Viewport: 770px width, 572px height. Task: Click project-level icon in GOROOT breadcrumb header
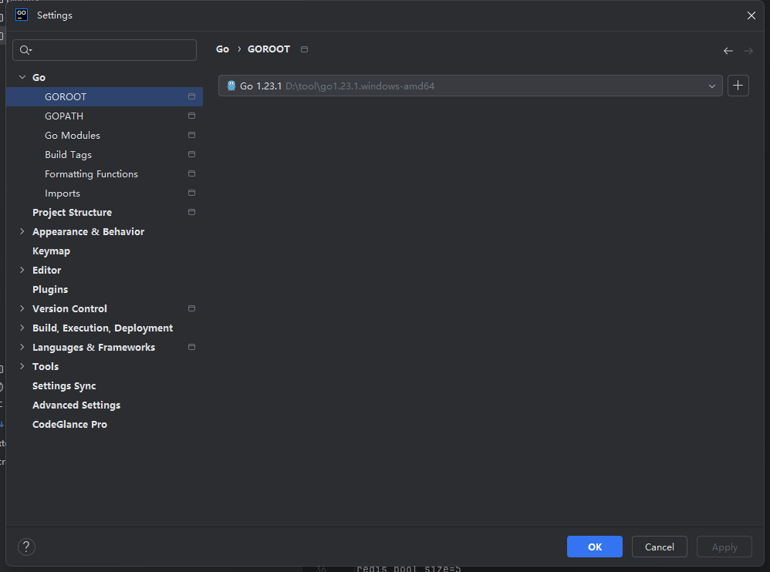click(305, 49)
